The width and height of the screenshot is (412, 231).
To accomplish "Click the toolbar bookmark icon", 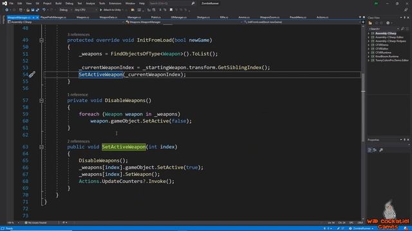I will tap(171, 10).
